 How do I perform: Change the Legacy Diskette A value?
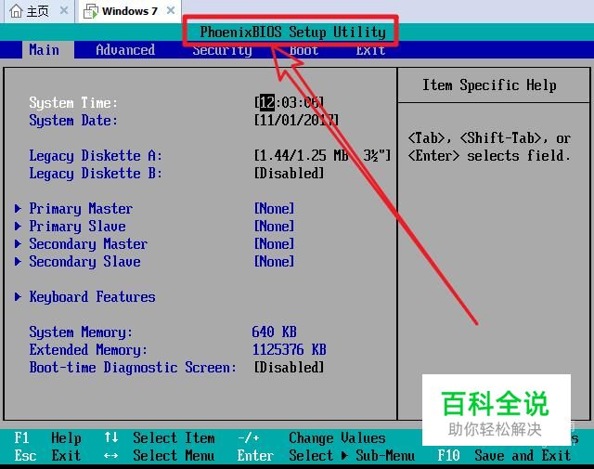point(322,155)
